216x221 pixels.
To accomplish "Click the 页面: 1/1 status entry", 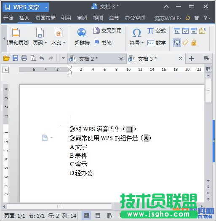I will pyautogui.click(x=15, y=216).
